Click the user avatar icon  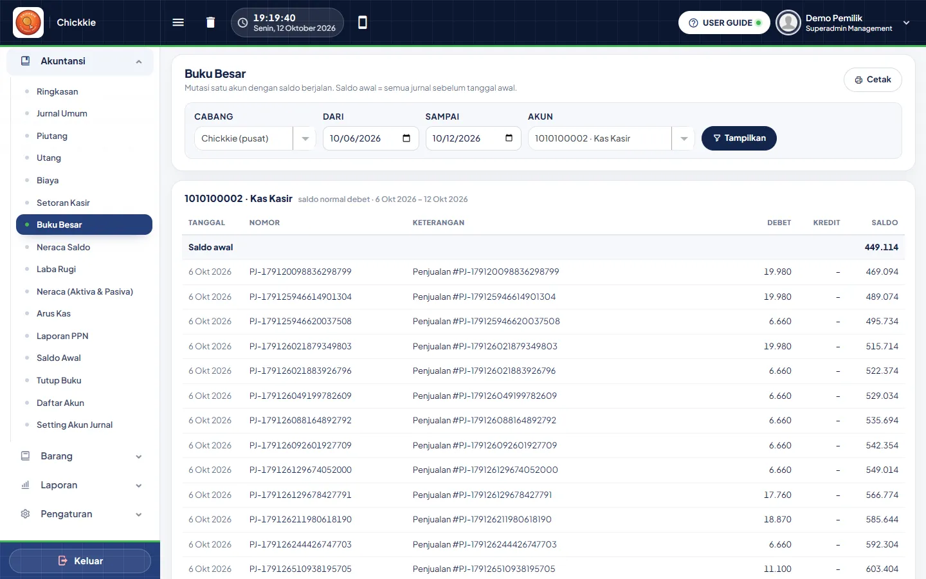(788, 23)
